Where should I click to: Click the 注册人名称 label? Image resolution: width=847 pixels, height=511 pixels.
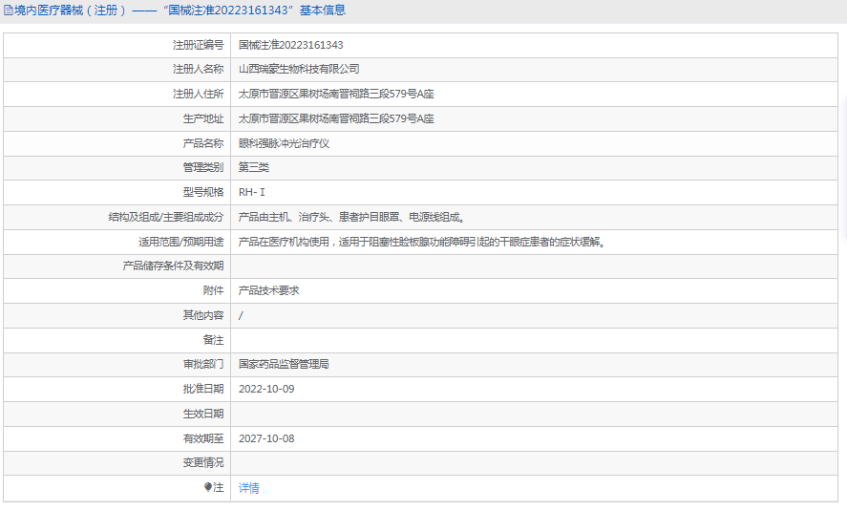[198, 69]
